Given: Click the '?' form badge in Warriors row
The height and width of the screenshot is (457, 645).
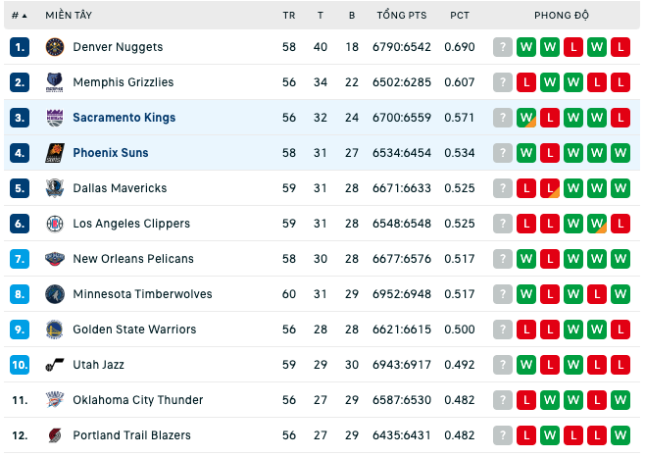Looking at the screenshot, I should pyautogui.click(x=503, y=330).
